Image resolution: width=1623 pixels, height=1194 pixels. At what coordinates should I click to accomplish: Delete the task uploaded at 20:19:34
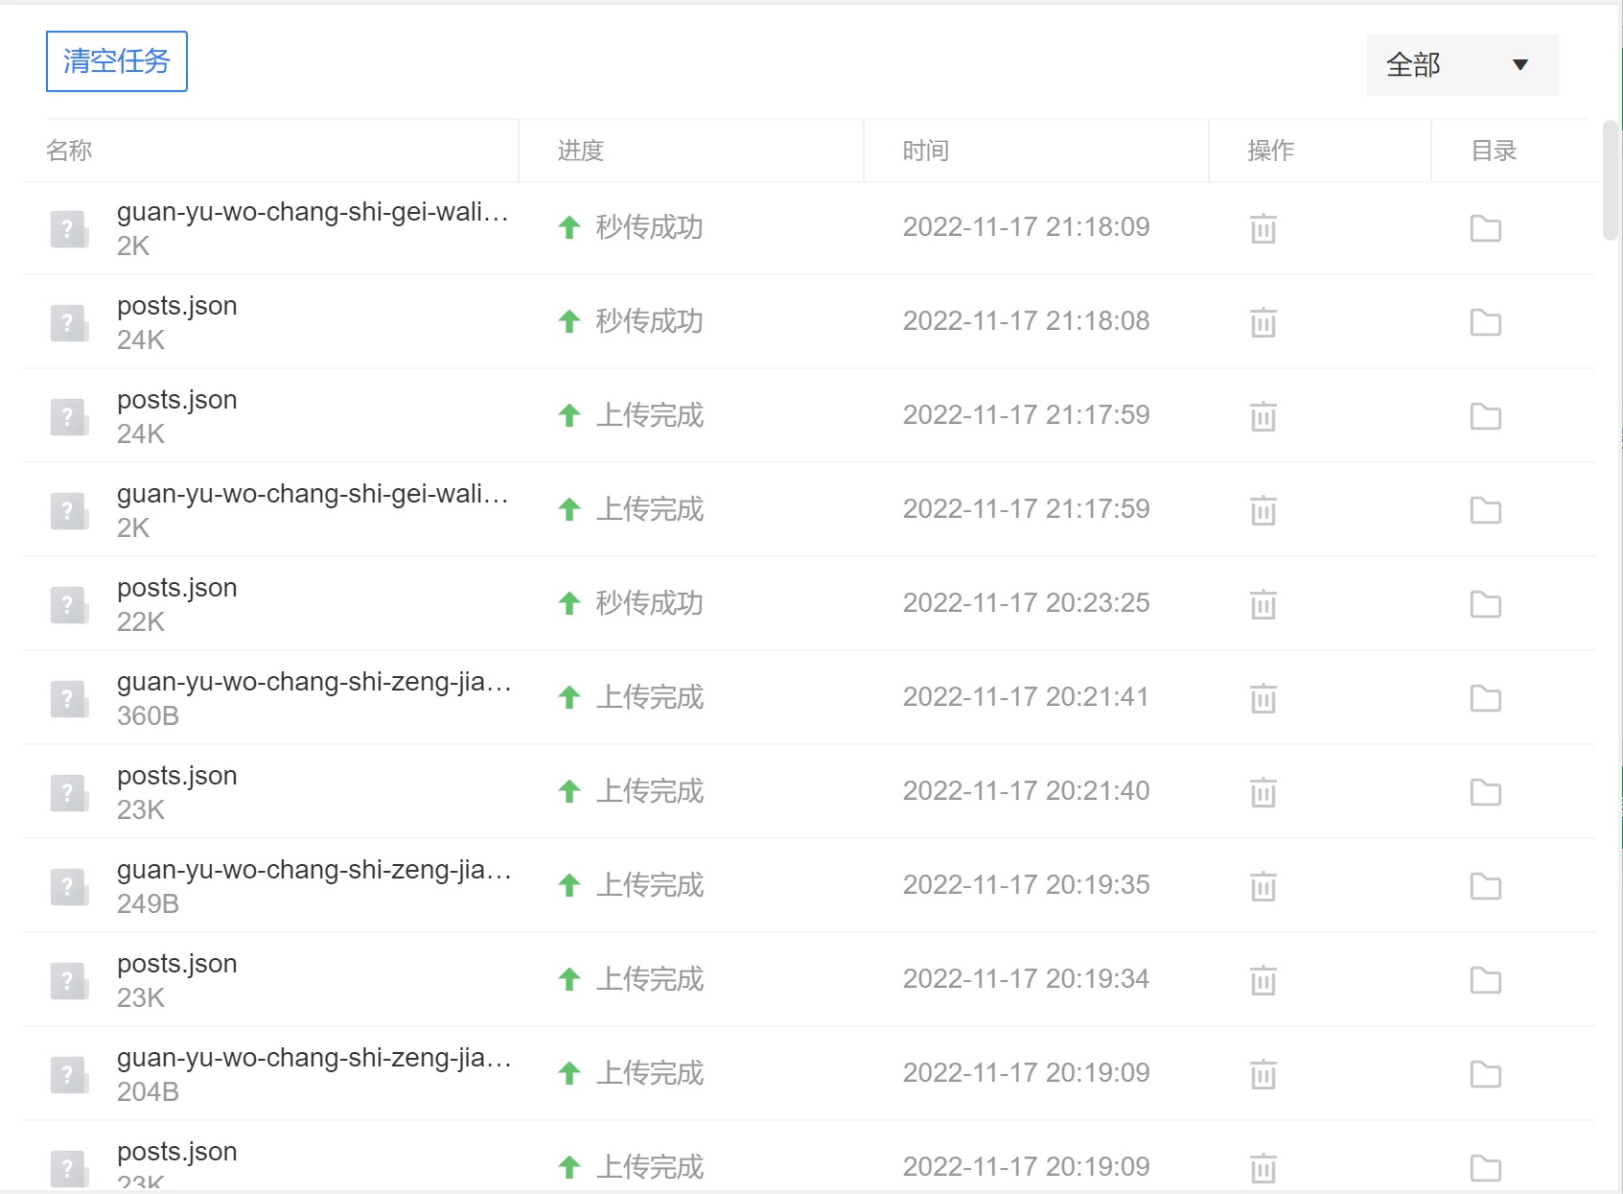[1263, 980]
